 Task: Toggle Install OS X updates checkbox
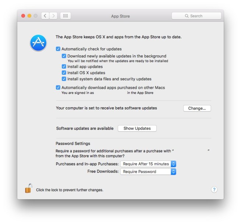[64, 73]
